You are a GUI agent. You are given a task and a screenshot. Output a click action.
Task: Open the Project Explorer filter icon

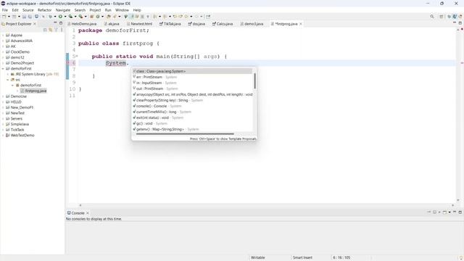coord(57,30)
